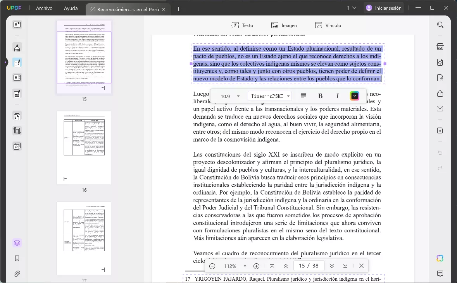Add a new tab
The height and width of the screenshot is (283, 457).
pos(178,9)
